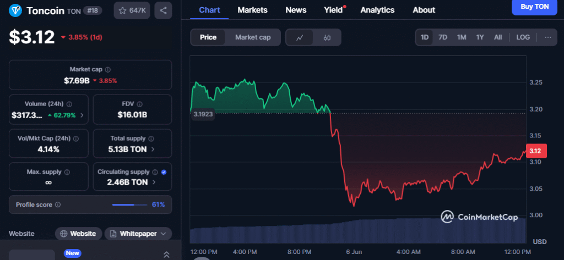The width and height of the screenshot is (564, 260).
Task: Open Volume (24h) info icon
Action: click(69, 104)
